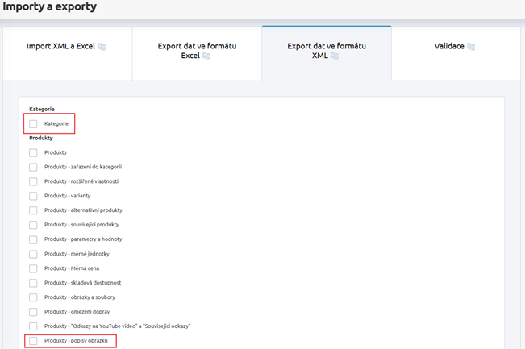
Task: Click the icon next to Validace
Action: point(471,47)
